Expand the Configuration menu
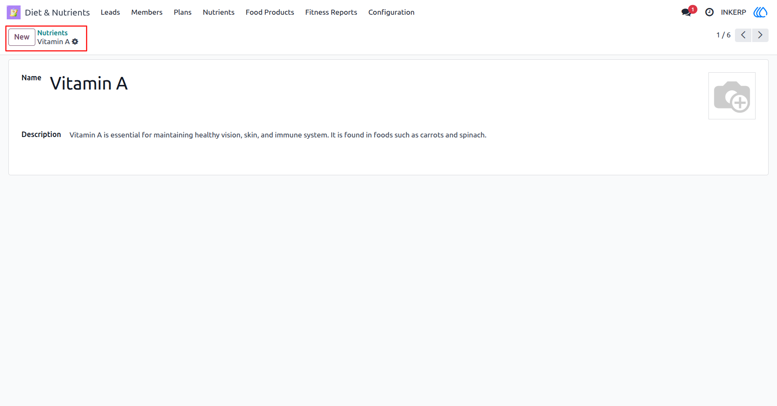Screen dimensions: 777x406 (391, 12)
